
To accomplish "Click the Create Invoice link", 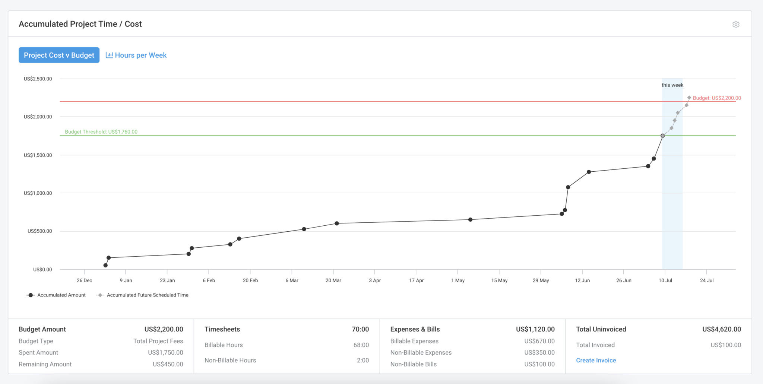I will tap(596, 360).
